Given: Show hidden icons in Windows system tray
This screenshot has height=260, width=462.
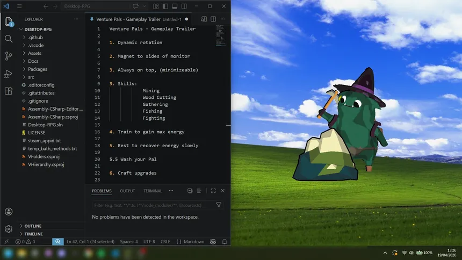Looking at the screenshot, I should [x=385, y=252].
